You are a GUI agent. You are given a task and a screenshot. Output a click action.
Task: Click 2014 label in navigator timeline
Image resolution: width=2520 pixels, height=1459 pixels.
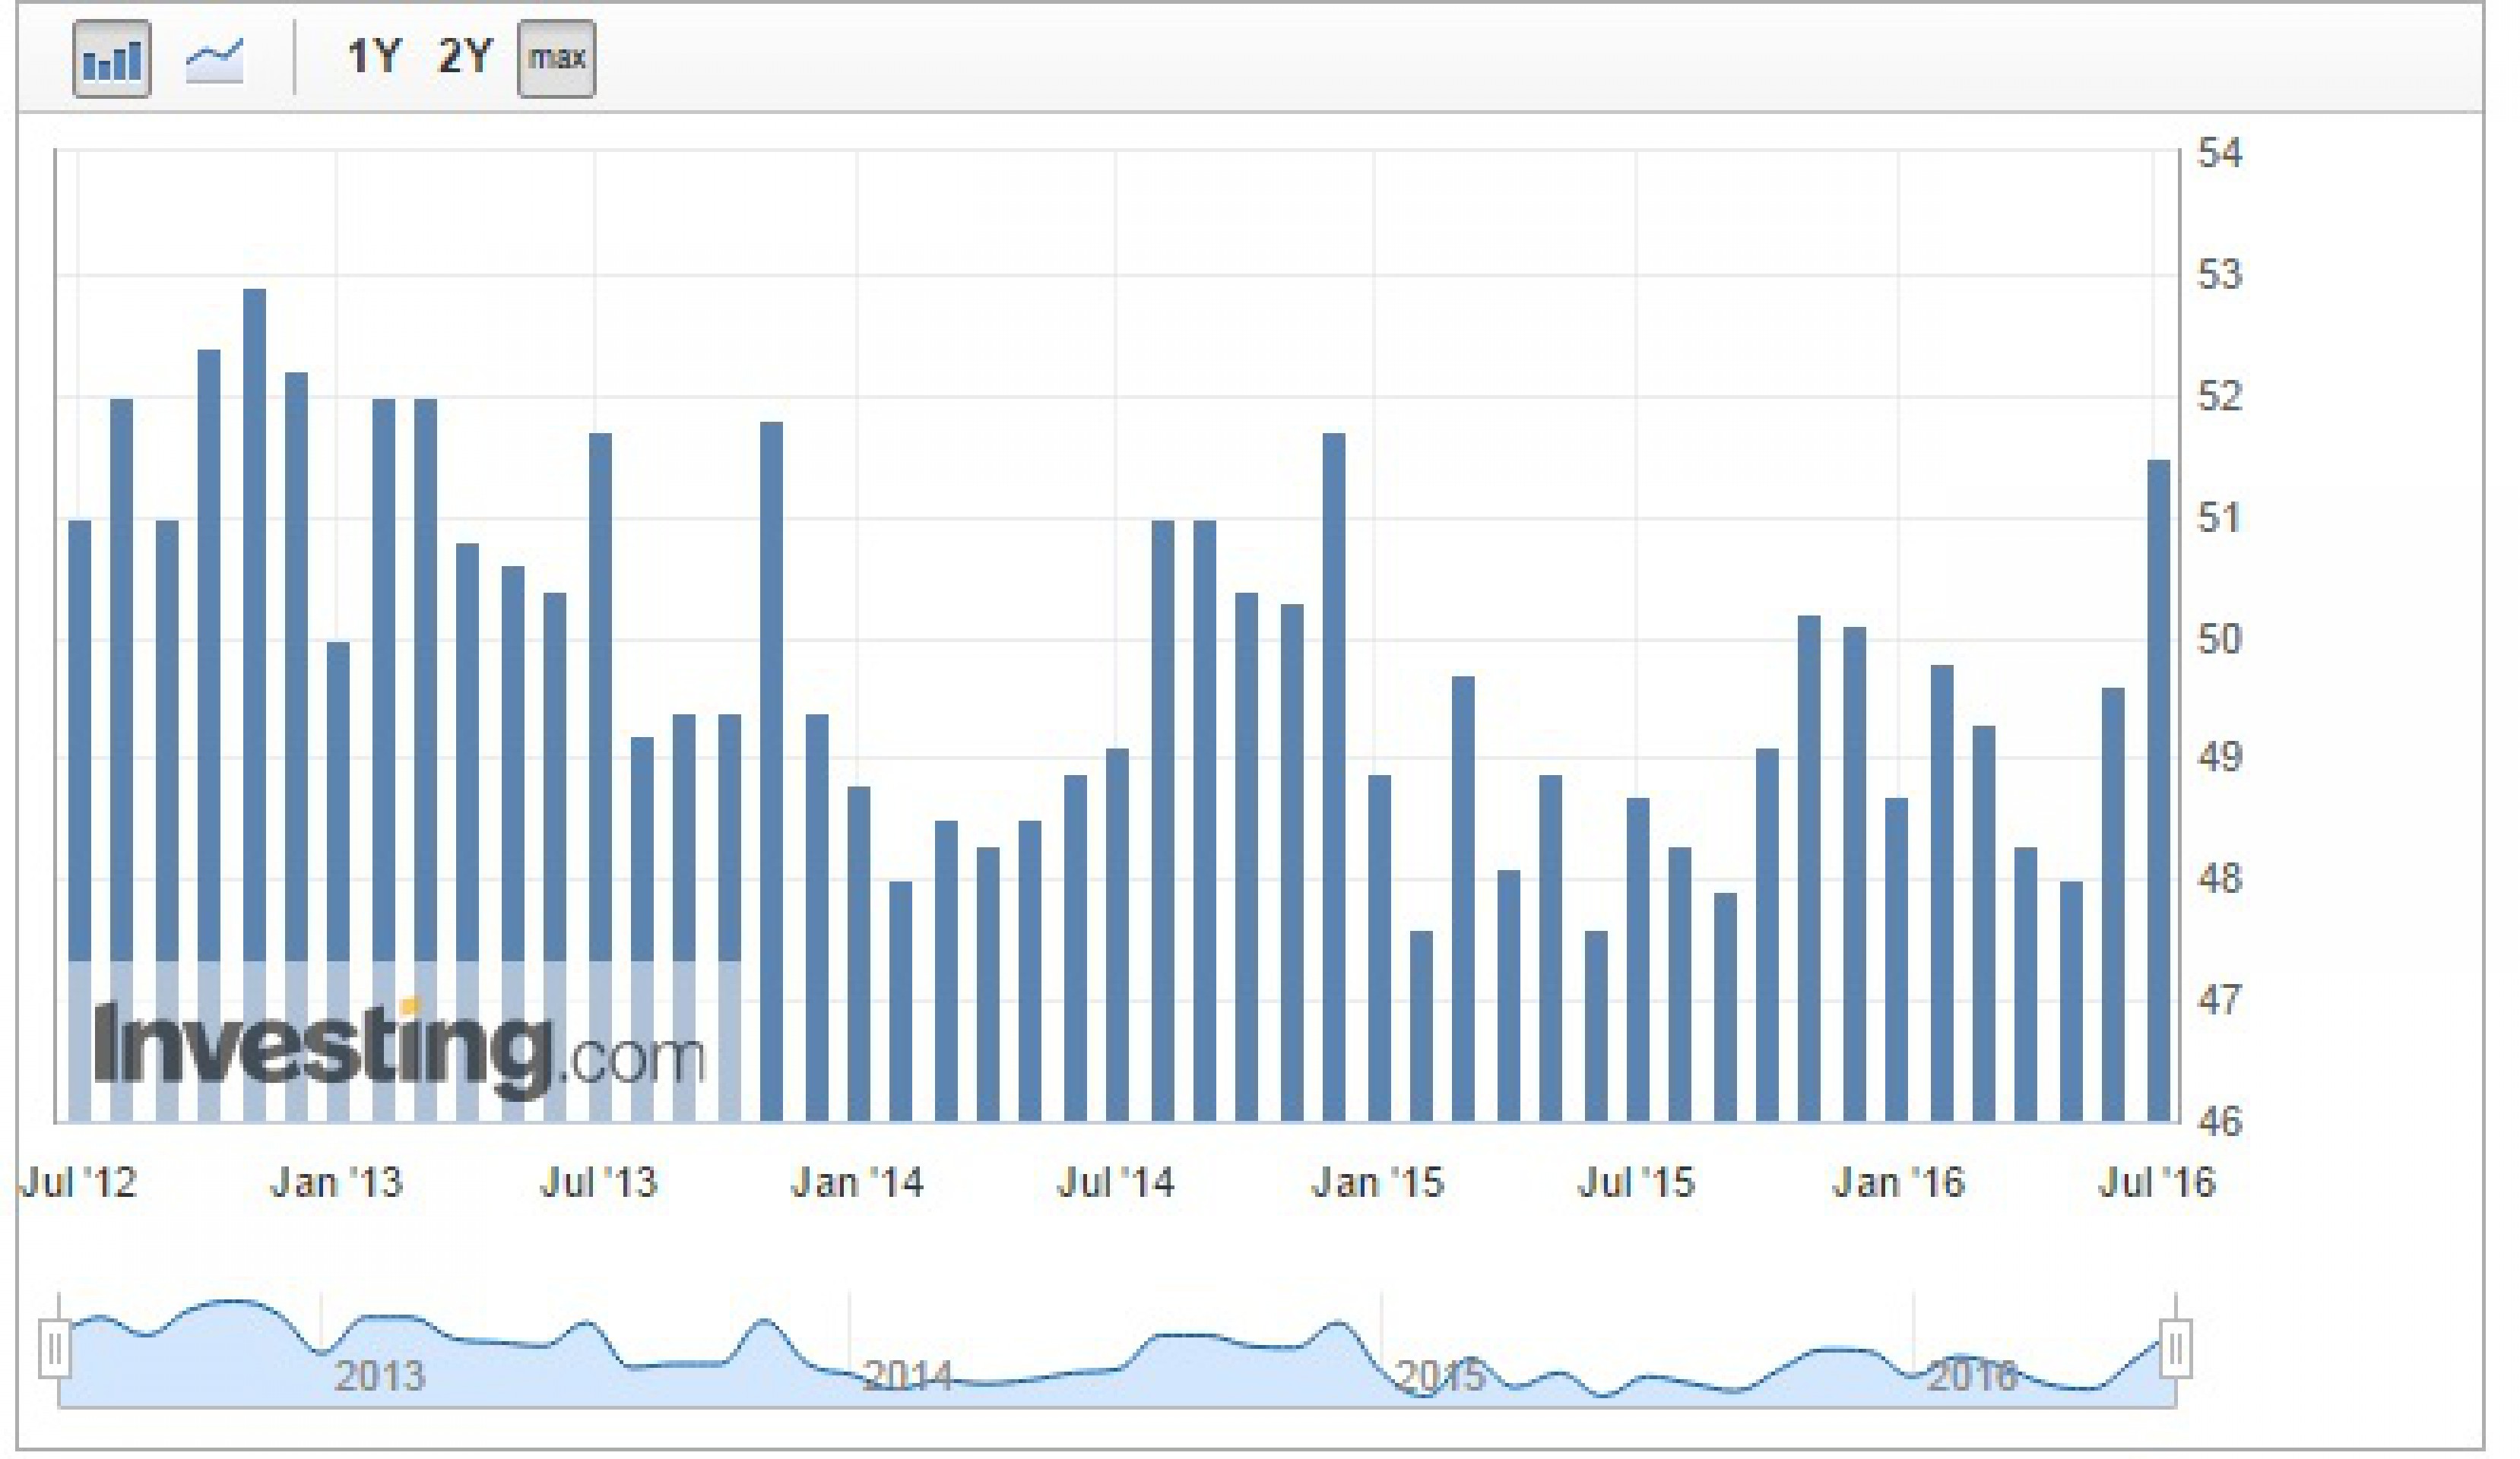click(907, 1376)
